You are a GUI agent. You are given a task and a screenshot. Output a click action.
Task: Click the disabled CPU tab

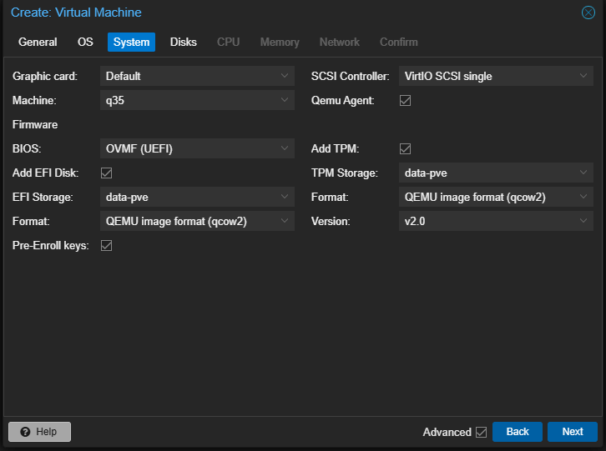point(228,42)
